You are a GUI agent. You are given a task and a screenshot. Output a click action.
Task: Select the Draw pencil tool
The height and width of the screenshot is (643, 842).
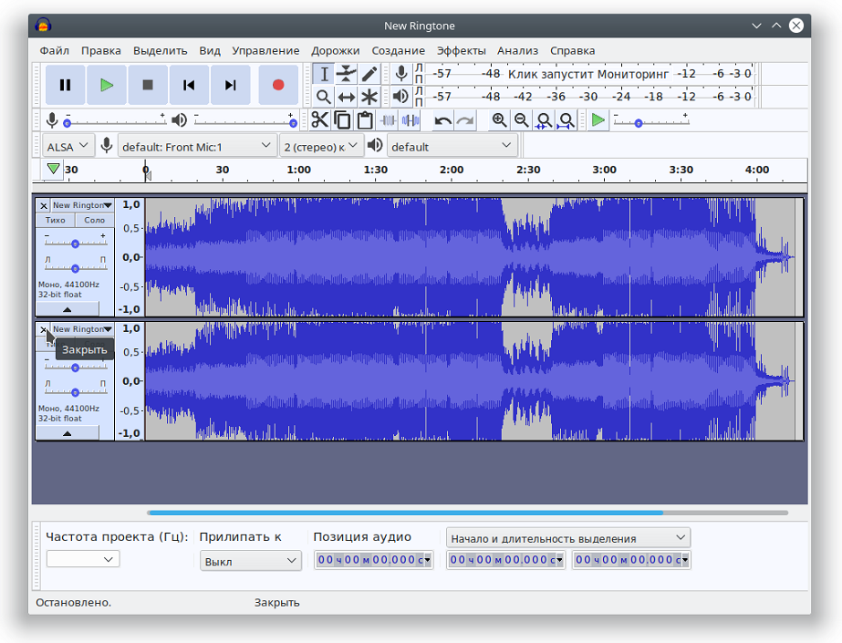pos(369,74)
